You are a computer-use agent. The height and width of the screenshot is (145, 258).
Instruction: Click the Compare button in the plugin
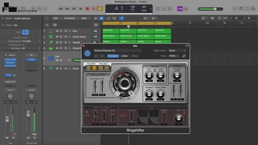113,56
